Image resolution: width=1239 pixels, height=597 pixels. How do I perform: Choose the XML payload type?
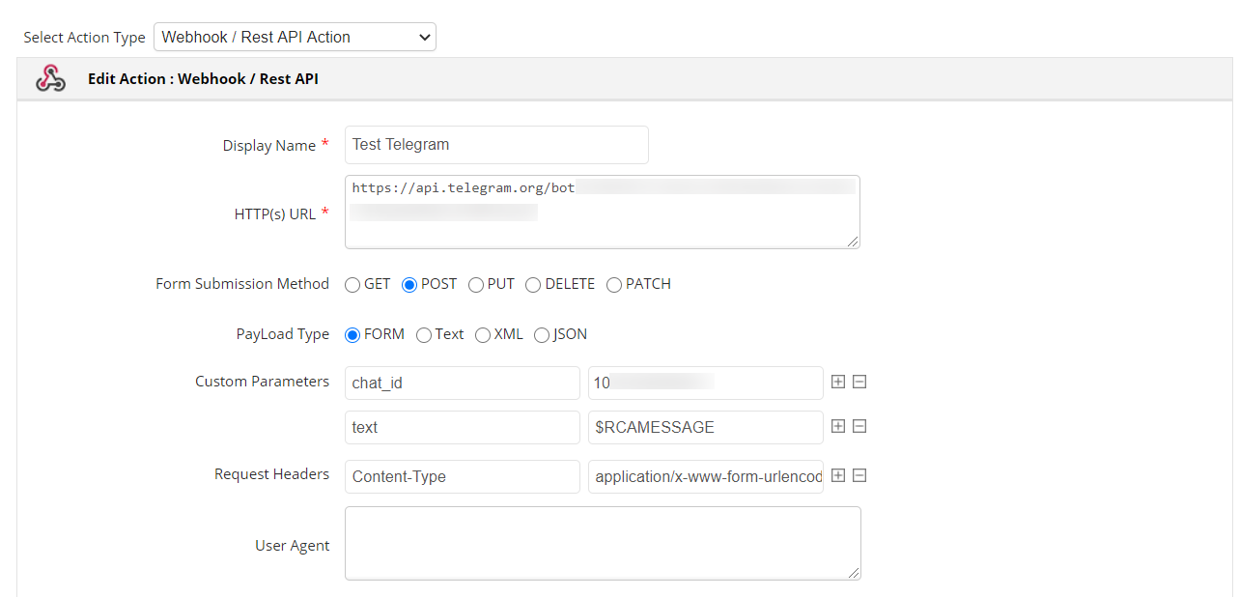pyautogui.click(x=483, y=335)
